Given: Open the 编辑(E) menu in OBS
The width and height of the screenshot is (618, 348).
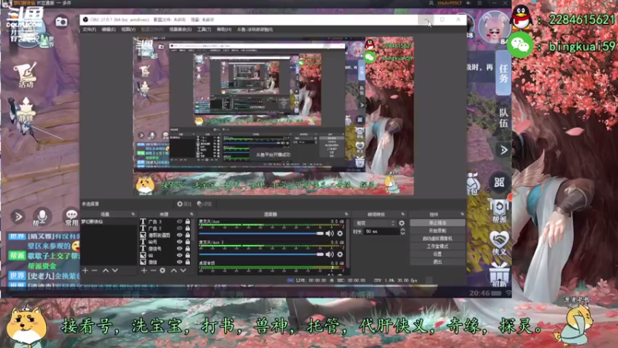Looking at the screenshot, I should 108,29.
